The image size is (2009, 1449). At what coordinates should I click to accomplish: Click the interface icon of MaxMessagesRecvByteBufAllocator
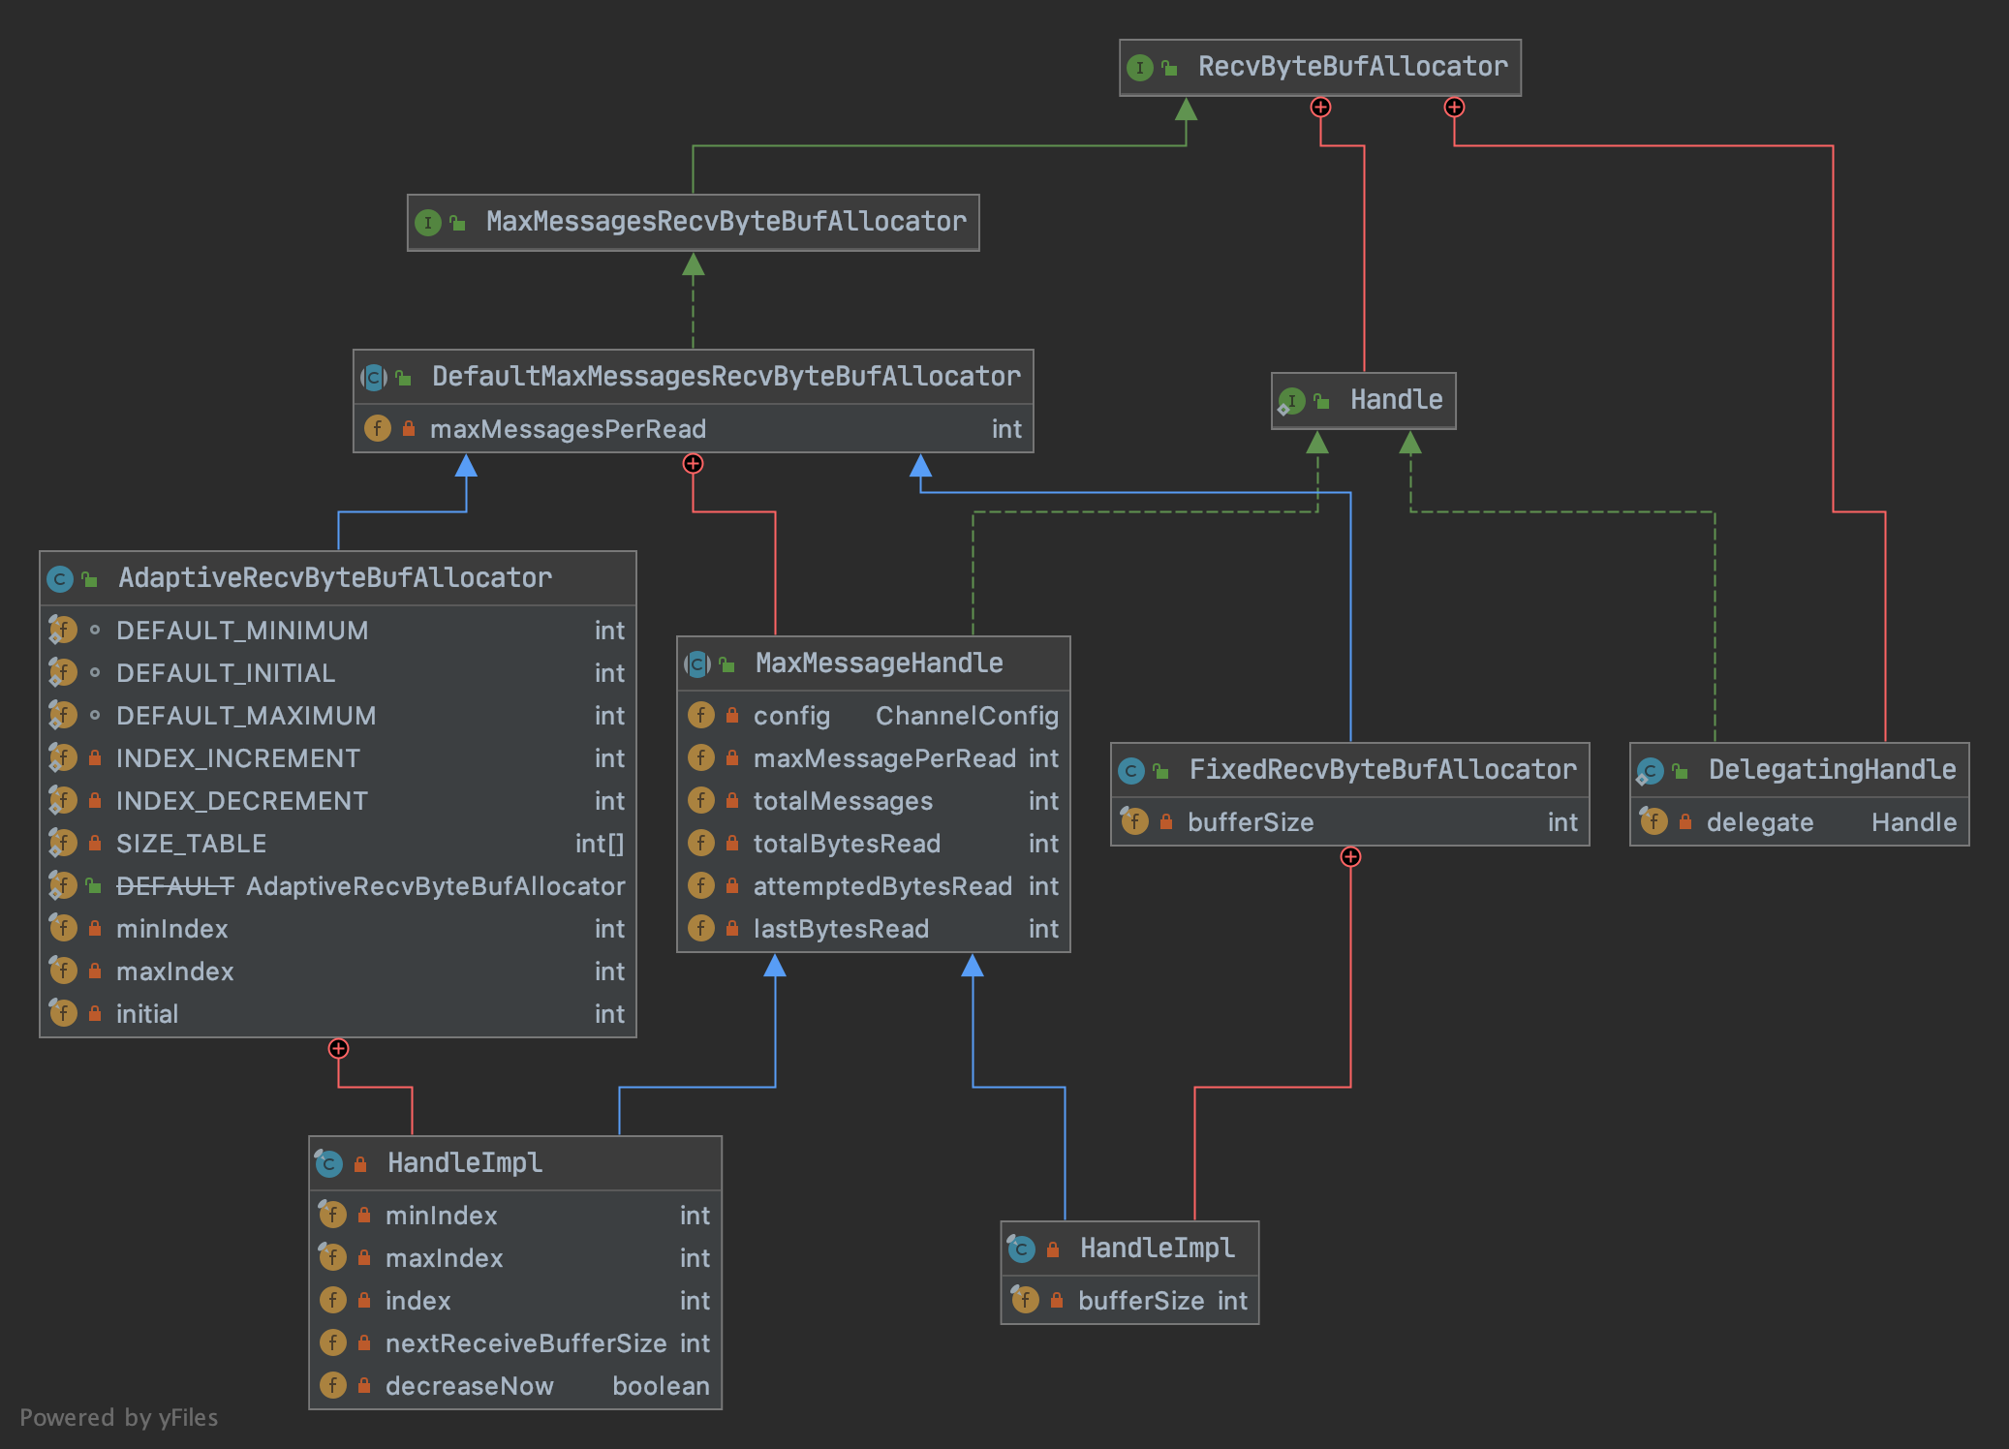coord(428,223)
